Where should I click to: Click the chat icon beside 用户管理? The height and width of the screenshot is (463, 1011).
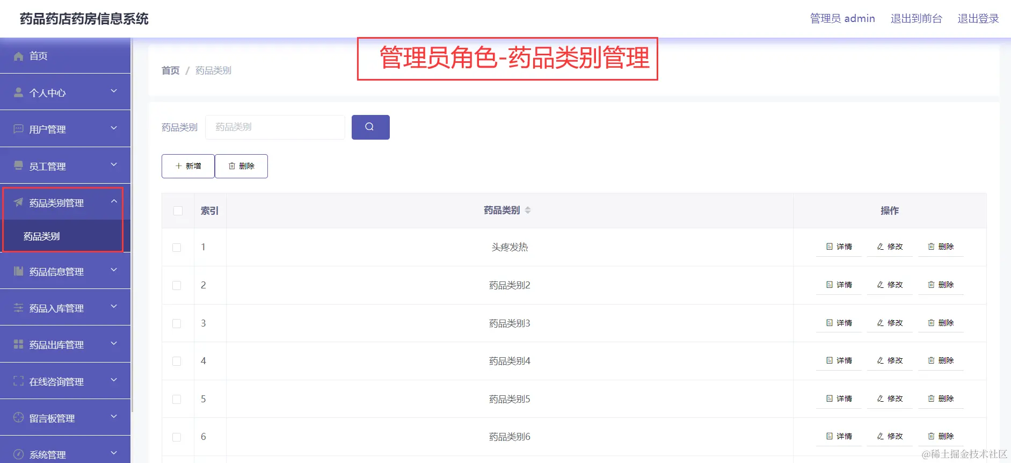(18, 129)
